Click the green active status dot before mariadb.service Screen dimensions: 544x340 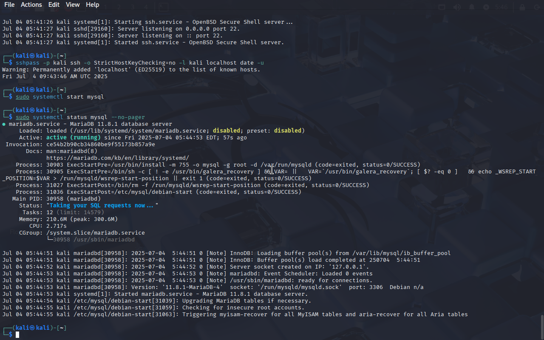(4, 124)
